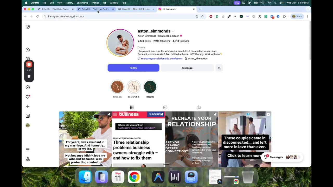
Task: Open the Profiles menu
Action: (x=95, y=3)
